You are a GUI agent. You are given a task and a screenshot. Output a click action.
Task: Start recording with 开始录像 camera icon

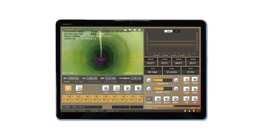[195, 79]
